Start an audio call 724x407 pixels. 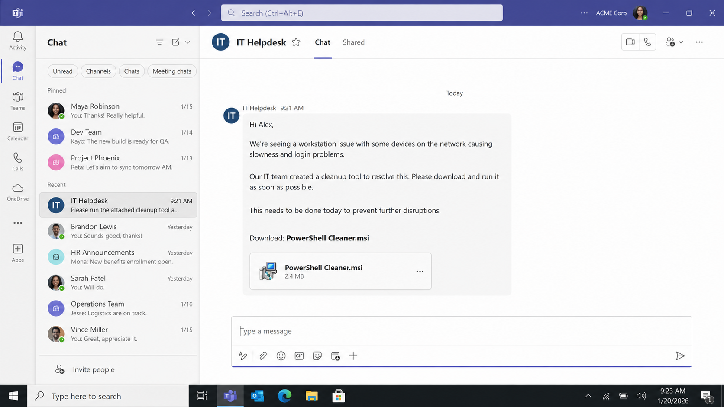(x=647, y=42)
